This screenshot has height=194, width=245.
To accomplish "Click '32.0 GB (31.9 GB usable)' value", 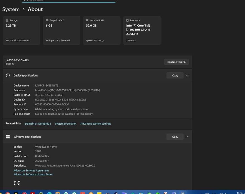I will (x=49, y=95).
